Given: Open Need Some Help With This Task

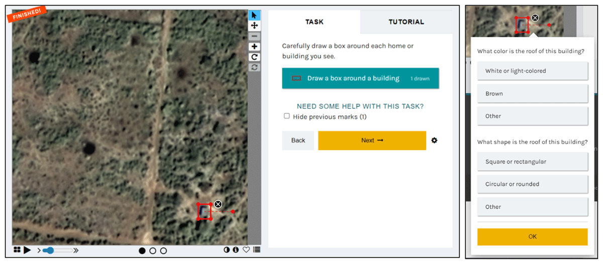Looking at the screenshot, I should (360, 106).
